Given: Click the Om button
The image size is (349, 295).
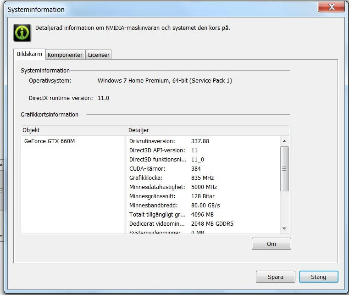Looking at the screenshot, I should click(271, 244).
